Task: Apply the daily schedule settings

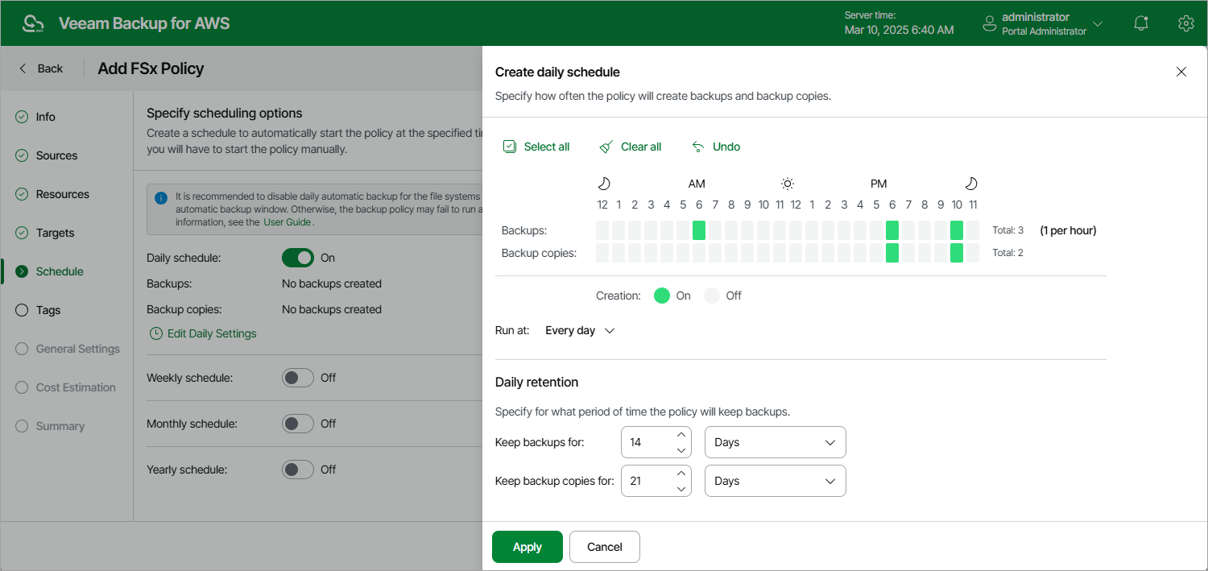Action: (527, 547)
